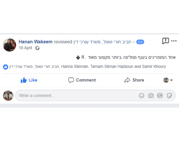
Task: Click the globe public privacy icon
Action: (37, 48)
